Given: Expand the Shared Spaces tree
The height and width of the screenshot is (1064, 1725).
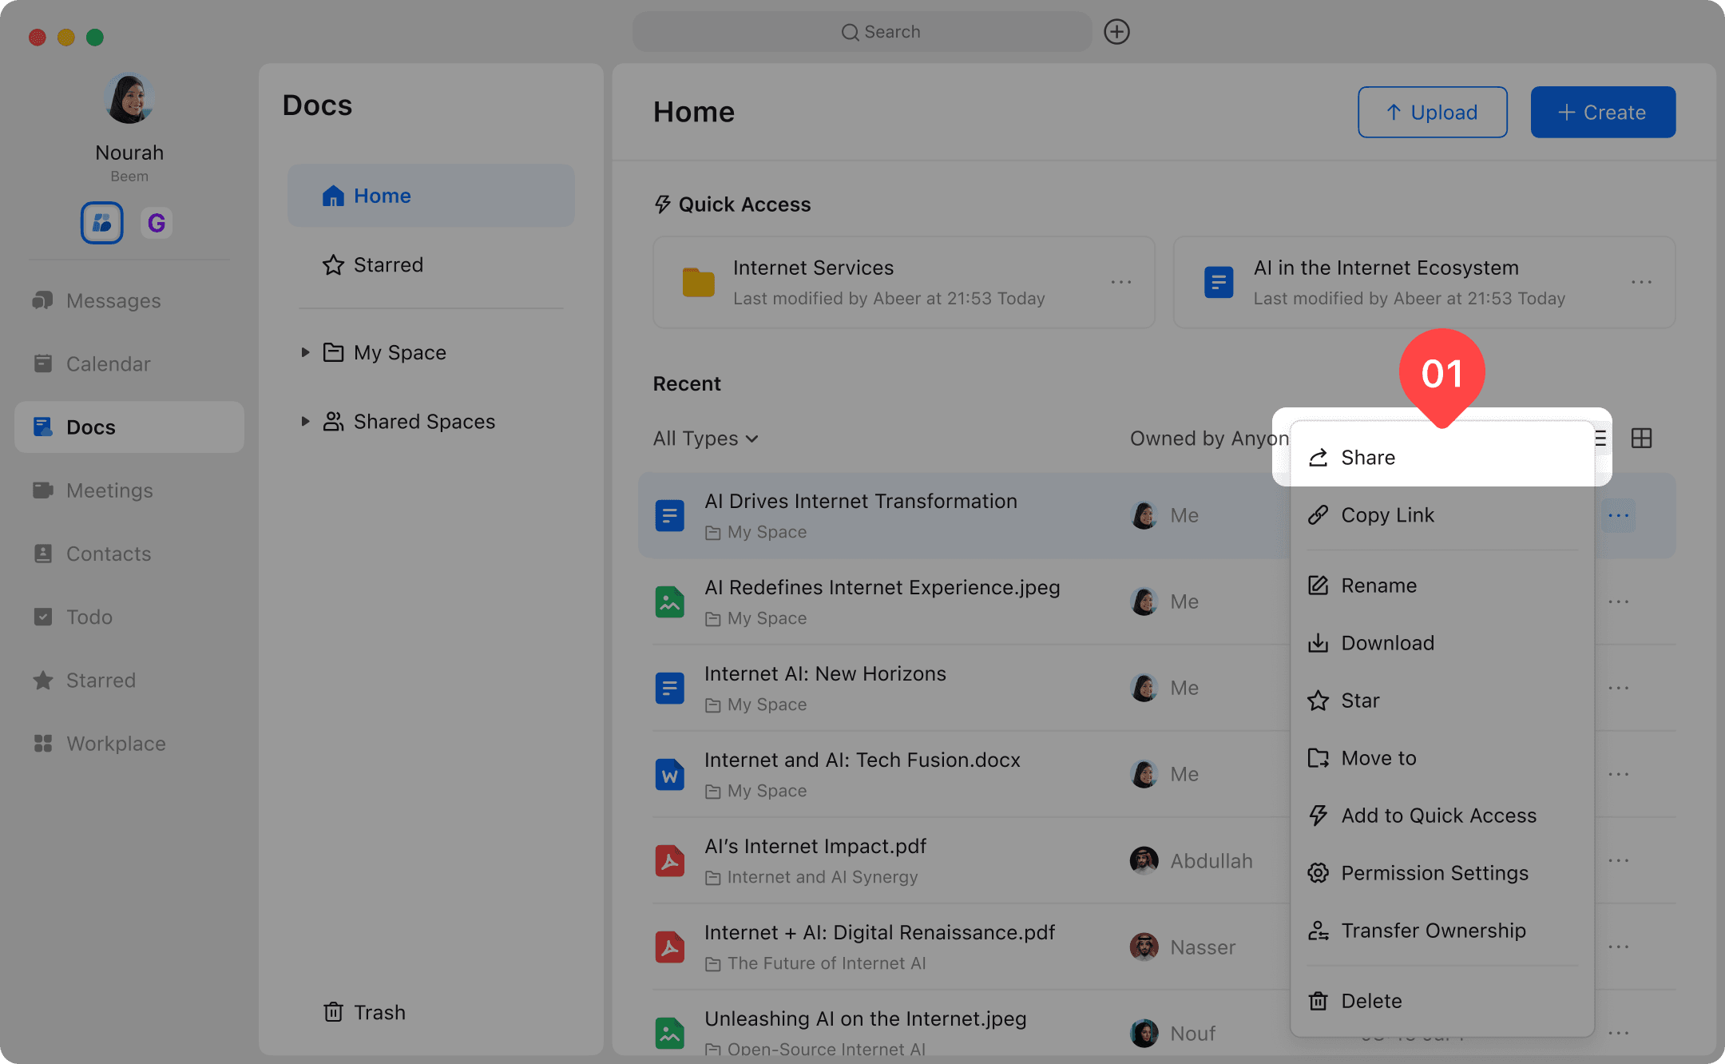Looking at the screenshot, I should 305,421.
